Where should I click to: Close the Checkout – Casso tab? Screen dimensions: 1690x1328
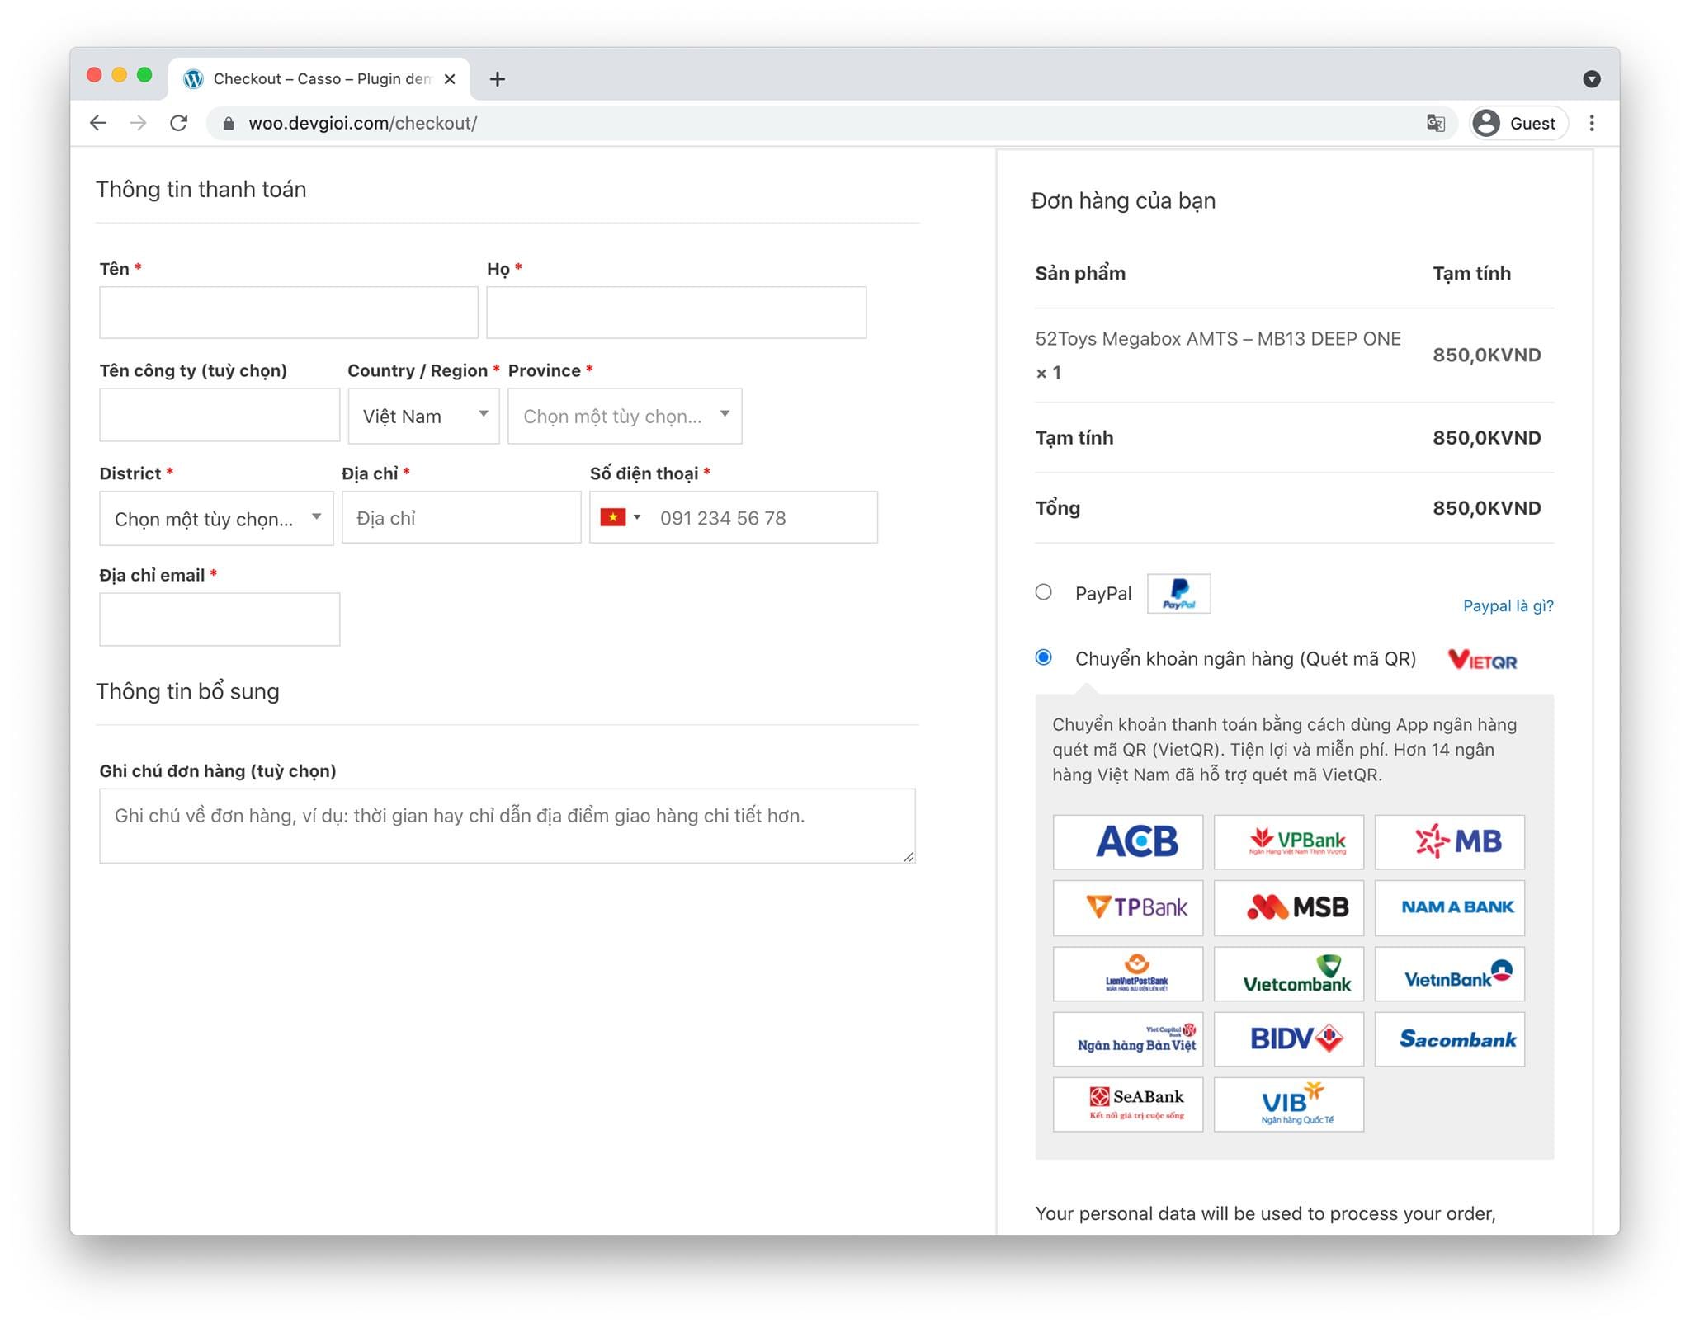coord(450,79)
